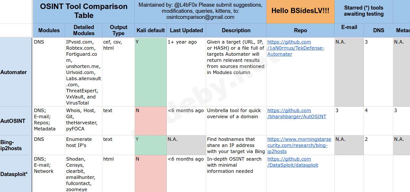Click the "Repo" column header

(300, 30)
